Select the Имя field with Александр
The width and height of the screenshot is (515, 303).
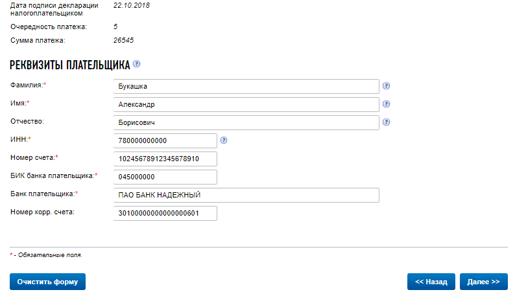pos(246,105)
